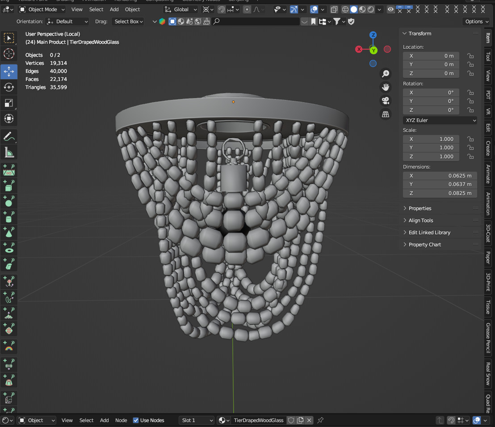495x427 pixels.
Task: Switch to the 3D-Print sidebar tab
Action: click(x=488, y=282)
